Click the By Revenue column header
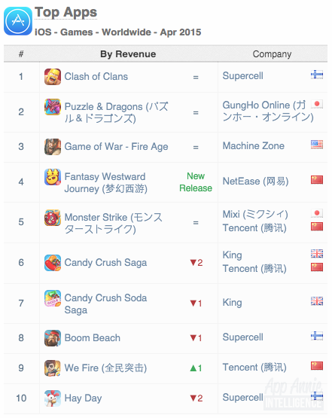Viewport: 332px width, 418px height. [x=128, y=54]
